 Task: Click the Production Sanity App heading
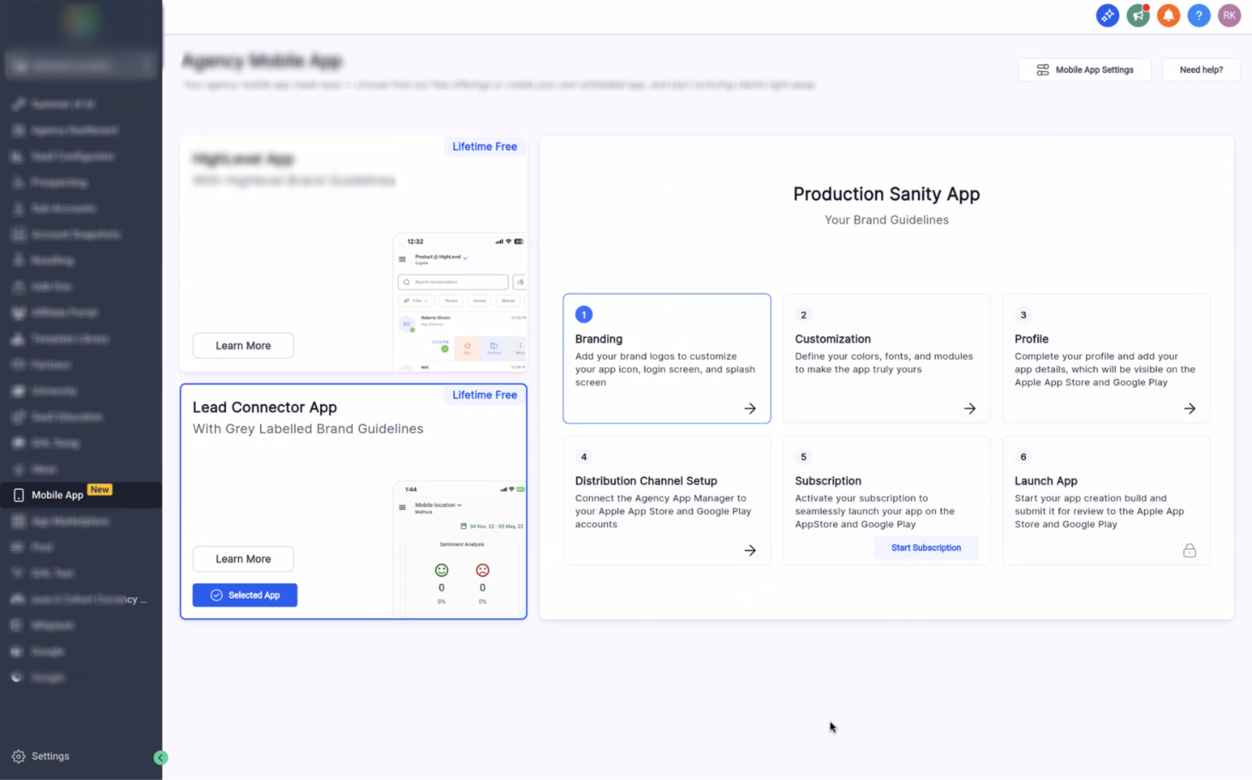(886, 194)
